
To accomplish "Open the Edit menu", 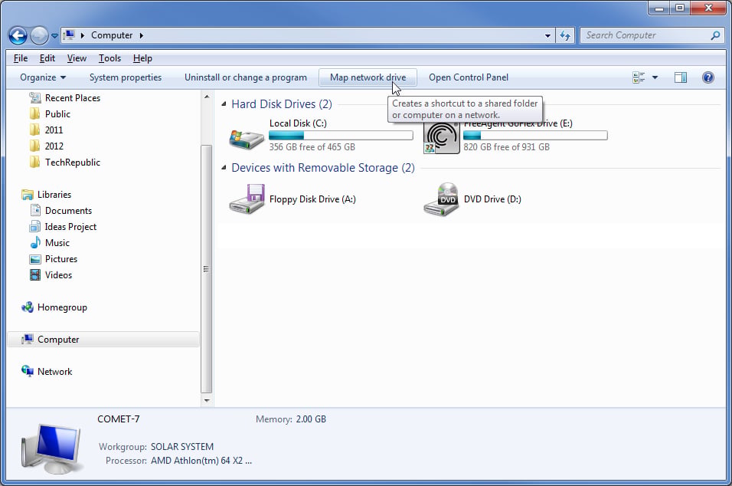I will [x=47, y=58].
